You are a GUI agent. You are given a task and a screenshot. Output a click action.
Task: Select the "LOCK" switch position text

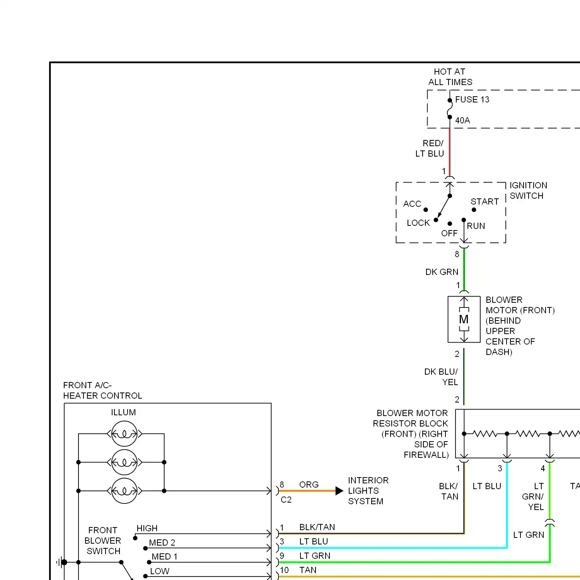click(418, 223)
